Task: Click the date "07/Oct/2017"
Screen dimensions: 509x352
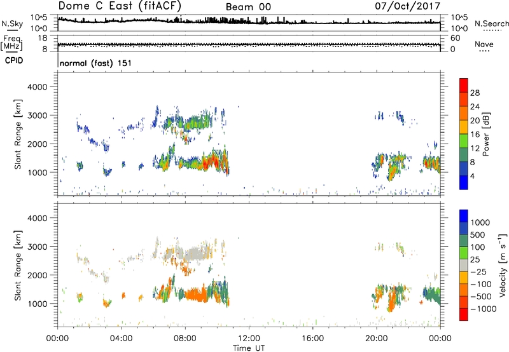Action: point(407,6)
